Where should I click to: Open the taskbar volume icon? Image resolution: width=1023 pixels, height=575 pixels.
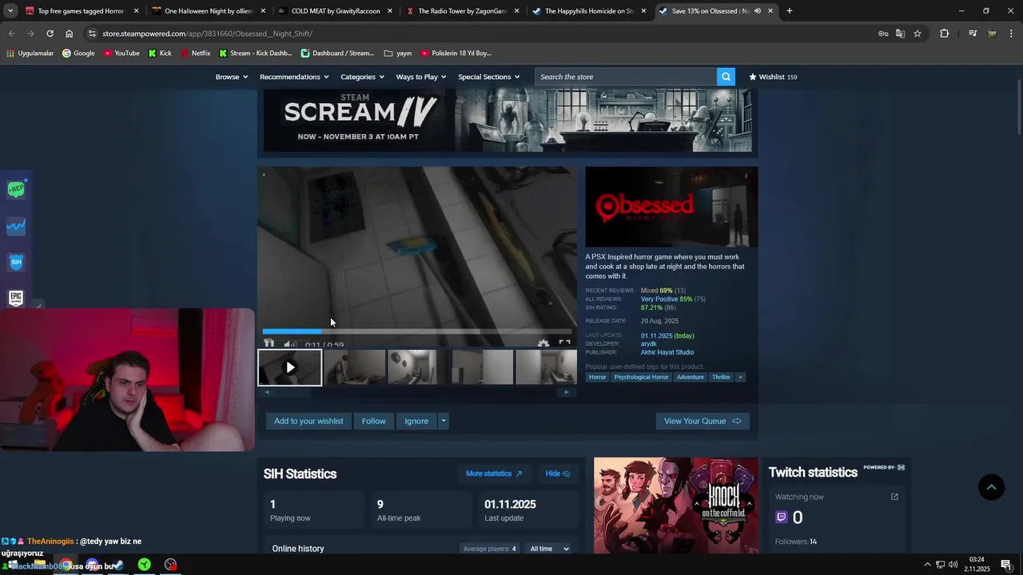953,565
